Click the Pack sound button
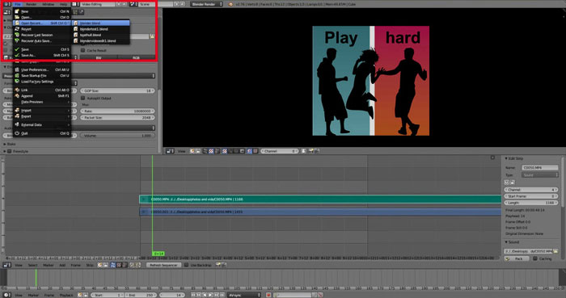The height and width of the screenshot is (298, 566). [517, 258]
